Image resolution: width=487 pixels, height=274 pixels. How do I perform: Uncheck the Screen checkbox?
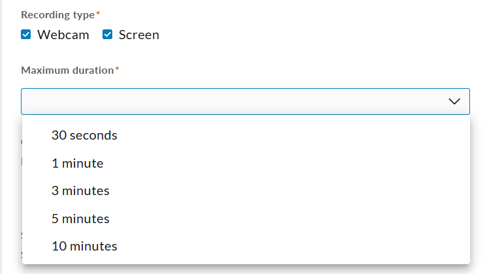click(x=107, y=35)
